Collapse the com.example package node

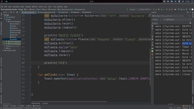pyautogui.click(x=7, y=21)
